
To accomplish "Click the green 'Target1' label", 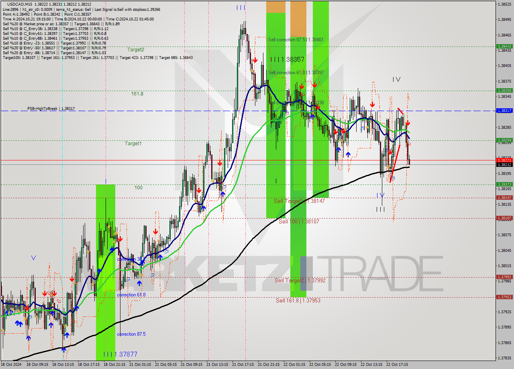I will tap(133, 143).
